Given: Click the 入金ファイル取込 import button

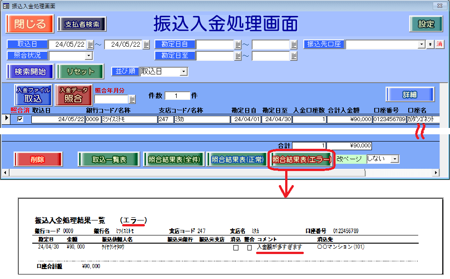Looking at the screenshot, I should 33,95.
